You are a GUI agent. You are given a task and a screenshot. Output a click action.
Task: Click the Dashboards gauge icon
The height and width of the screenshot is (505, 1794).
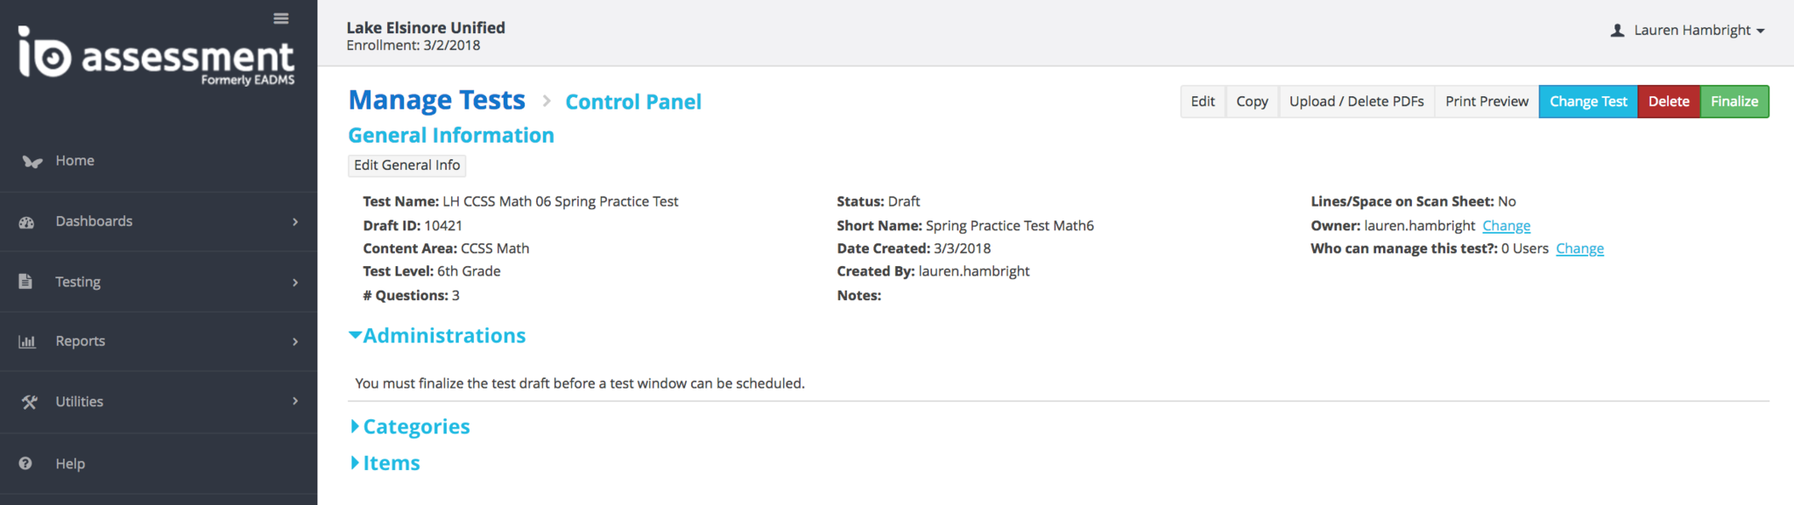26,222
